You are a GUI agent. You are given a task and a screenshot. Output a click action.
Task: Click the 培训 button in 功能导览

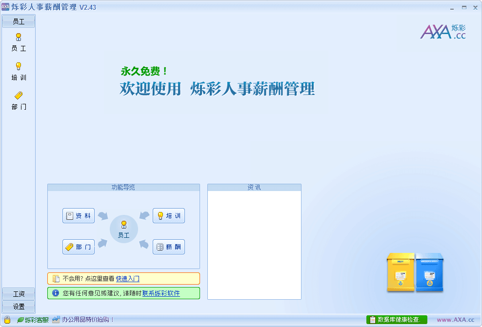coord(169,216)
